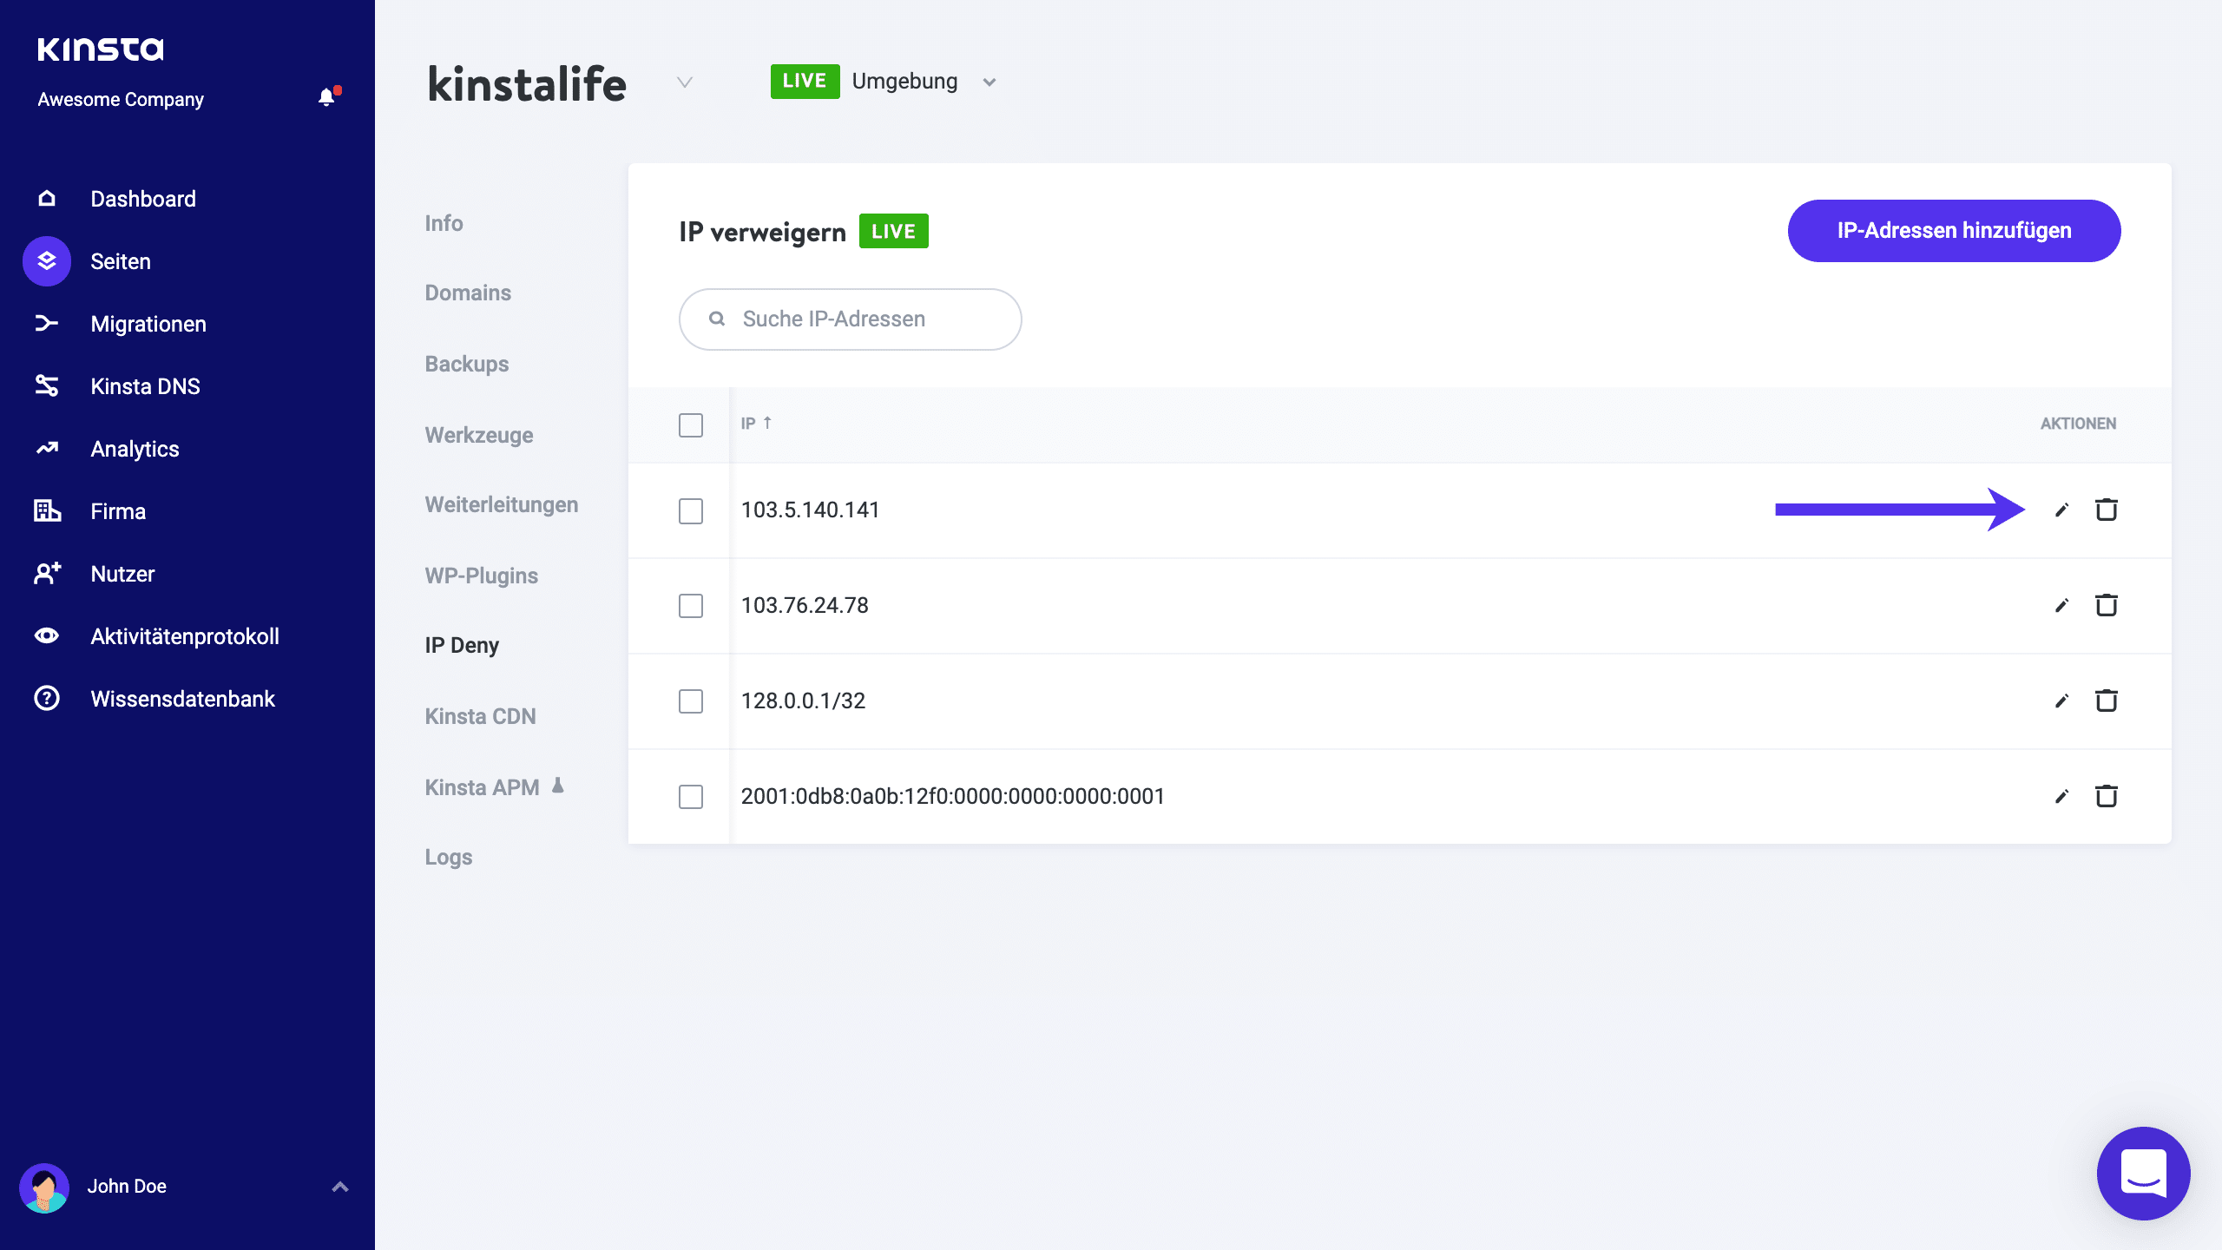Screen dimensions: 2222x1250
Task: Go to Wissensdatenbank in sidebar
Action: pyautogui.click(x=182, y=699)
